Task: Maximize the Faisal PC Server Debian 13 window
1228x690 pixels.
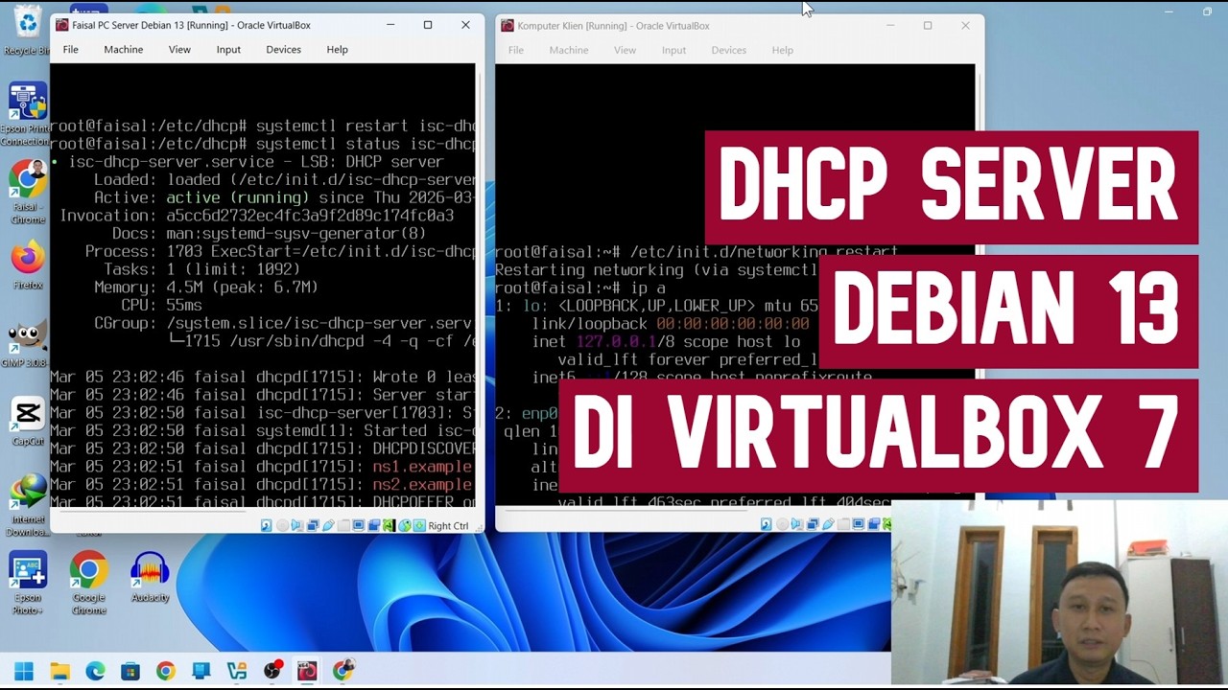Action: (428, 25)
